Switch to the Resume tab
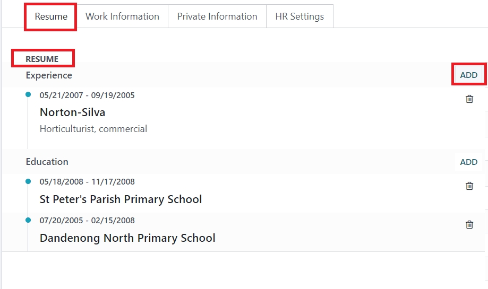This screenshot has height=289, width=488. pyautogui.click(x=51, y=16)
